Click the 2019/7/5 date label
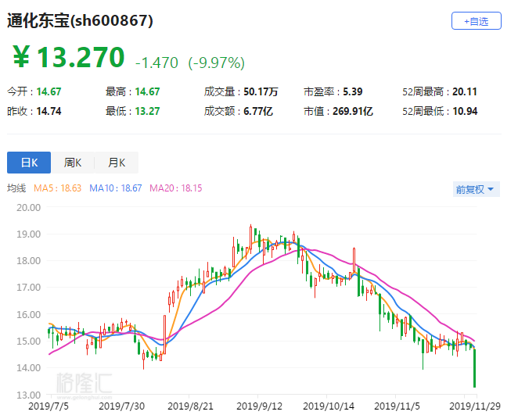This screenshot has width=518, height=415. pyautogui.click(x=49, y=406)
